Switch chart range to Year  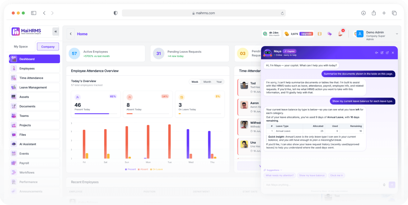219,82
